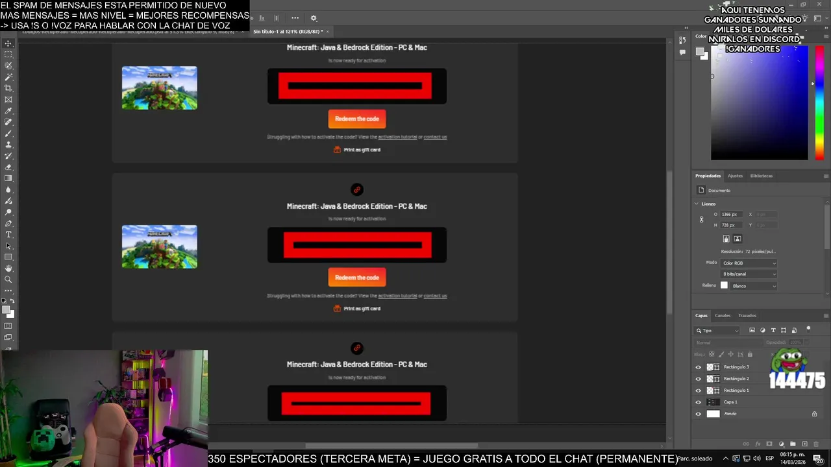Select the Healing Brush tool
831x467 pixels.
point(8,122)
